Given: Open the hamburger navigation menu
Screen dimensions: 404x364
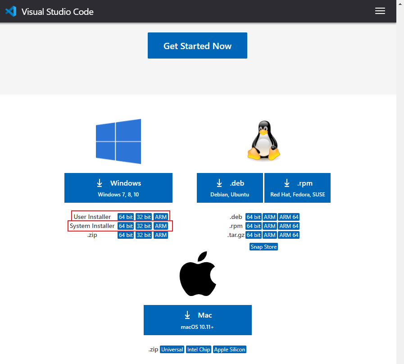Looking at the screenshot, I should click(x=380, y=11).
